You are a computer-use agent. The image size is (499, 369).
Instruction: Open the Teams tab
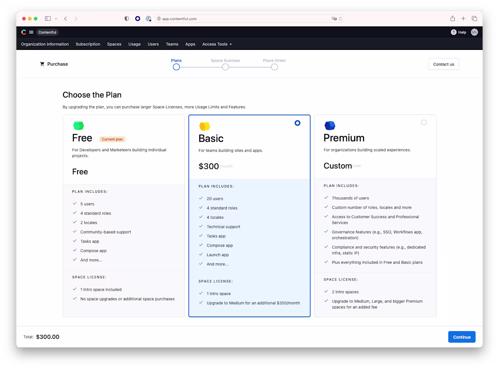tap(172, 44)
